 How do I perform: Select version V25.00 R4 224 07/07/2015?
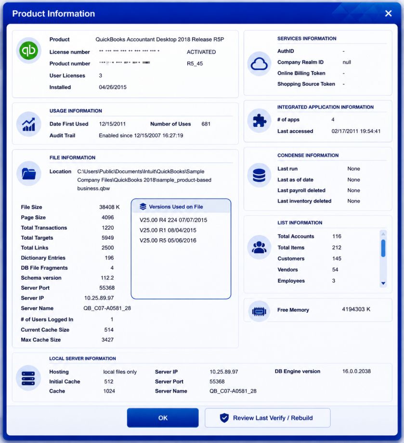pyautogui.click(x=173, y=220)
